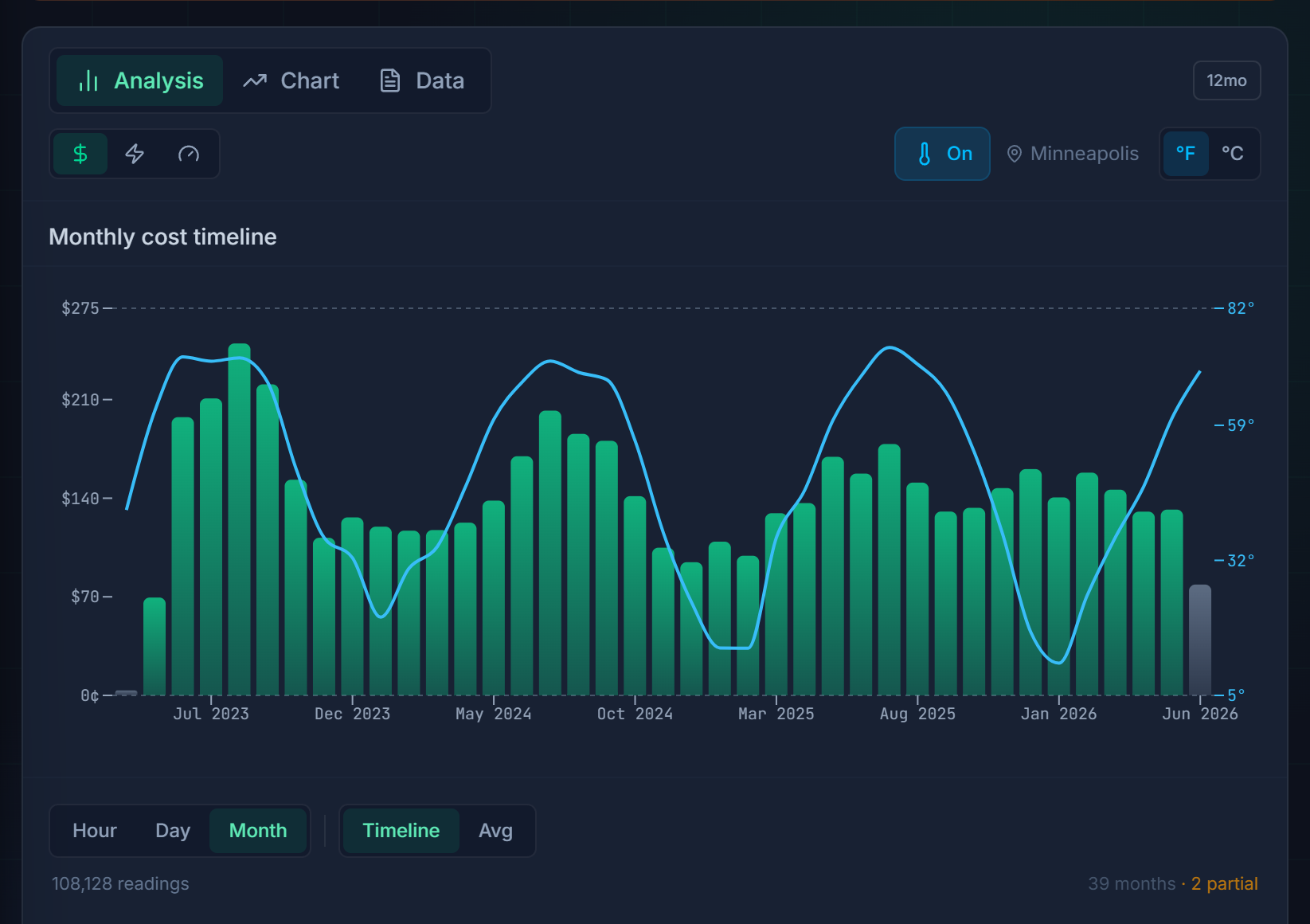1310x924 pixels.
Task: Click the 'Oct 2024' axis label
Action: point(635,714)
